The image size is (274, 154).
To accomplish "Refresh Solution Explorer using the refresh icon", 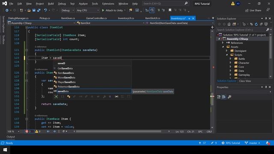I will click(x=256, y=24).
